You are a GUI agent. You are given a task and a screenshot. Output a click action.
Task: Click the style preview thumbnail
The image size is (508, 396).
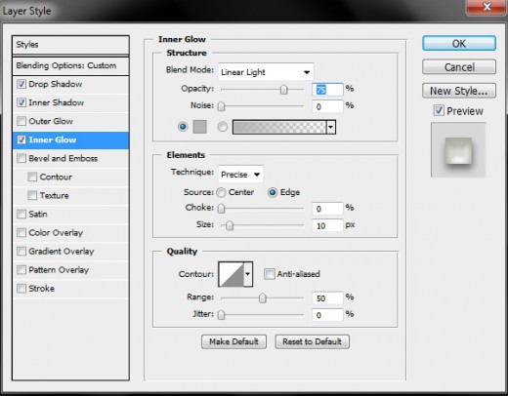click(x=458, y=150)
